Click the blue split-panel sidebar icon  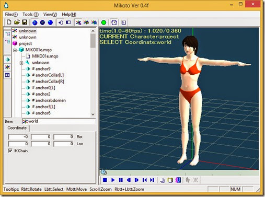click(x=7, y=75)
